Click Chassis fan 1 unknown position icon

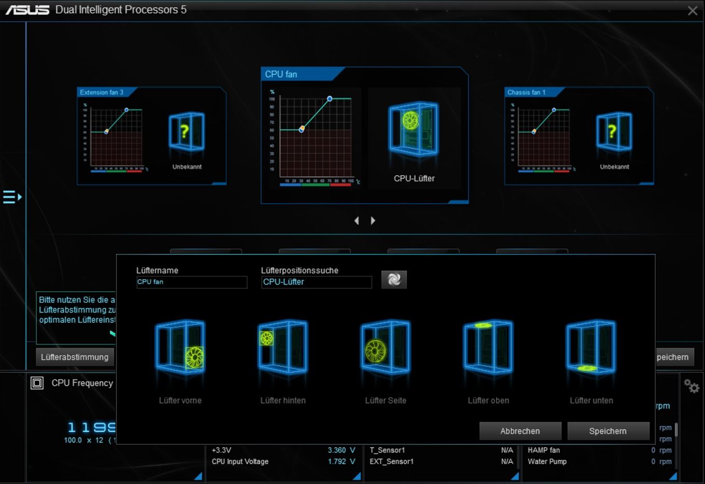pos(614,132)
